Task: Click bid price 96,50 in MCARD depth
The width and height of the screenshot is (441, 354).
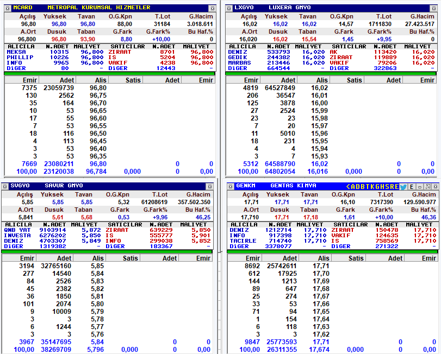Action: (98, 134)
